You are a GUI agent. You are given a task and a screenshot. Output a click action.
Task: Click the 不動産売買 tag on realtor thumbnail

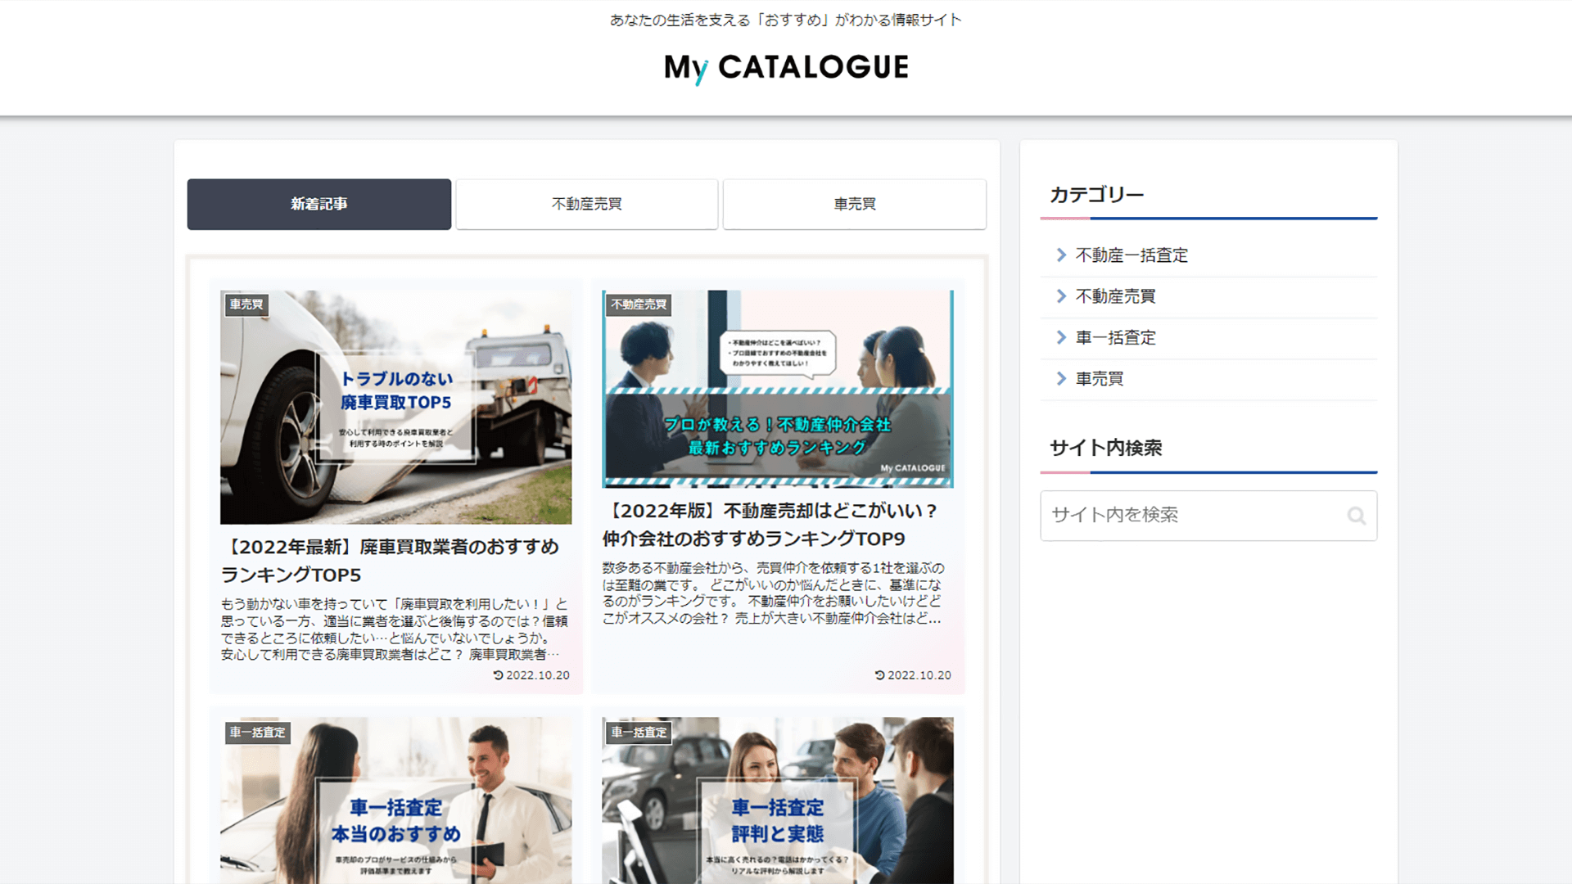click(x=639, y=304)
